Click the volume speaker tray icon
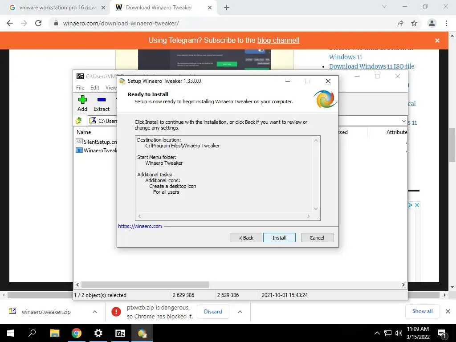 point(399,333)
